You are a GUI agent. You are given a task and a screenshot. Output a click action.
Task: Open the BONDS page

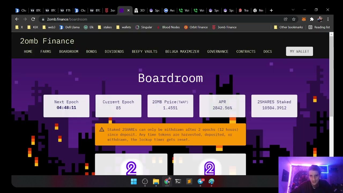91,51
